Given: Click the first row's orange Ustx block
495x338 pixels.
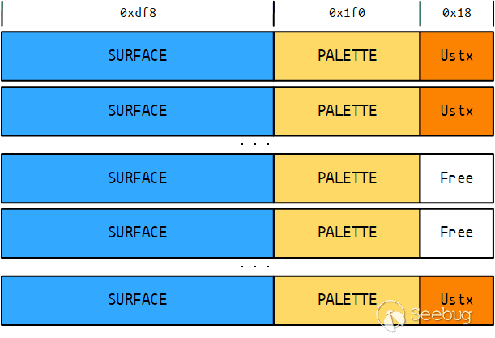Looking at the screenshot, I should tap(456, 56).
